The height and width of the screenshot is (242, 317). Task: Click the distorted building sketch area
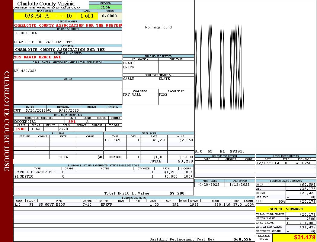(219, 67)
